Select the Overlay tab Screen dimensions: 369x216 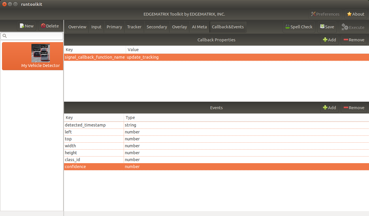click(179, 27)
